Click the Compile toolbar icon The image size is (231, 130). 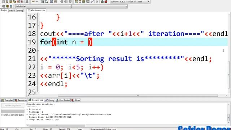coord(76,1)
